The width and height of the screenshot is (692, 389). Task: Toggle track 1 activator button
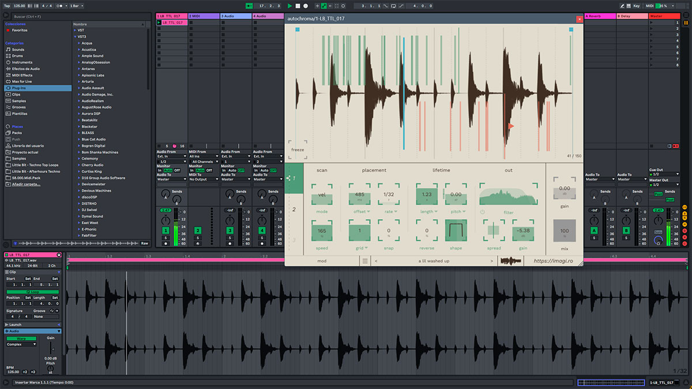tap(166, 231)
